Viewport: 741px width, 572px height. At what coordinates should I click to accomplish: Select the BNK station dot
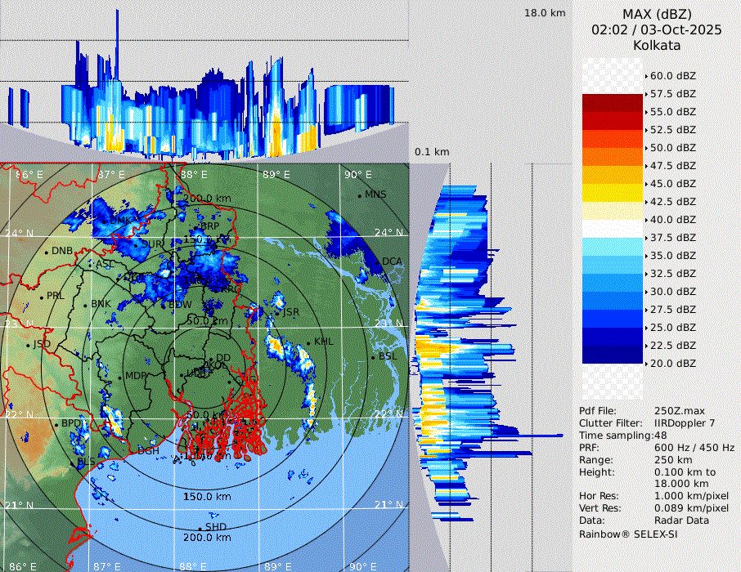(x=86, y=305)
